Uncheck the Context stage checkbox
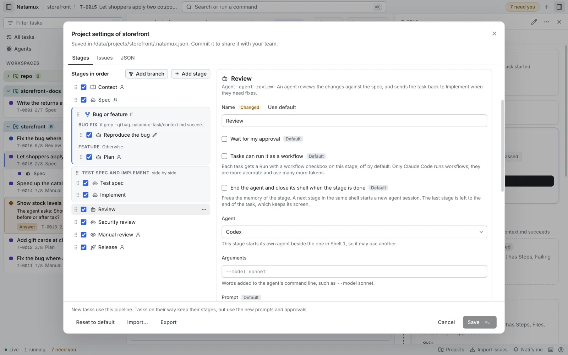 [x=84, y=87]
